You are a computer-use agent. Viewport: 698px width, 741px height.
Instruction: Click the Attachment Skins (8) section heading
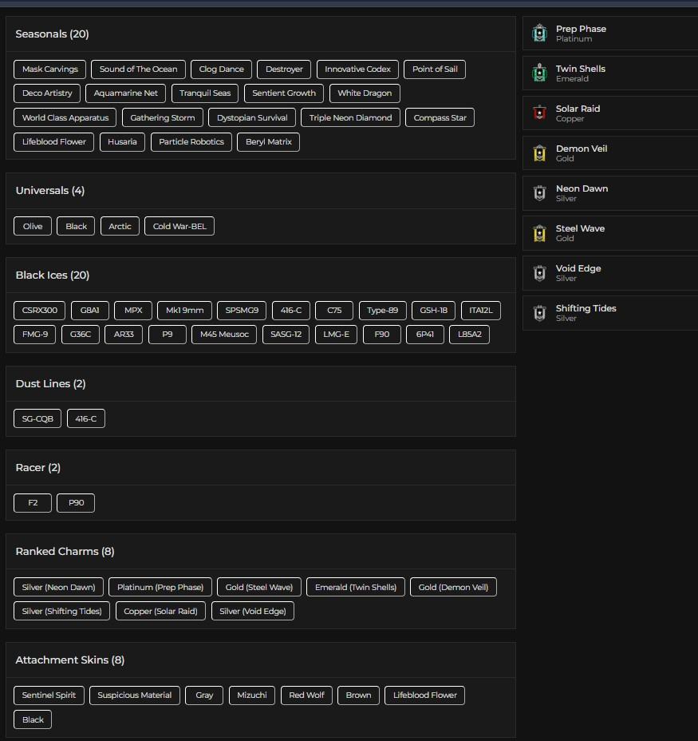tap(70, 660)
